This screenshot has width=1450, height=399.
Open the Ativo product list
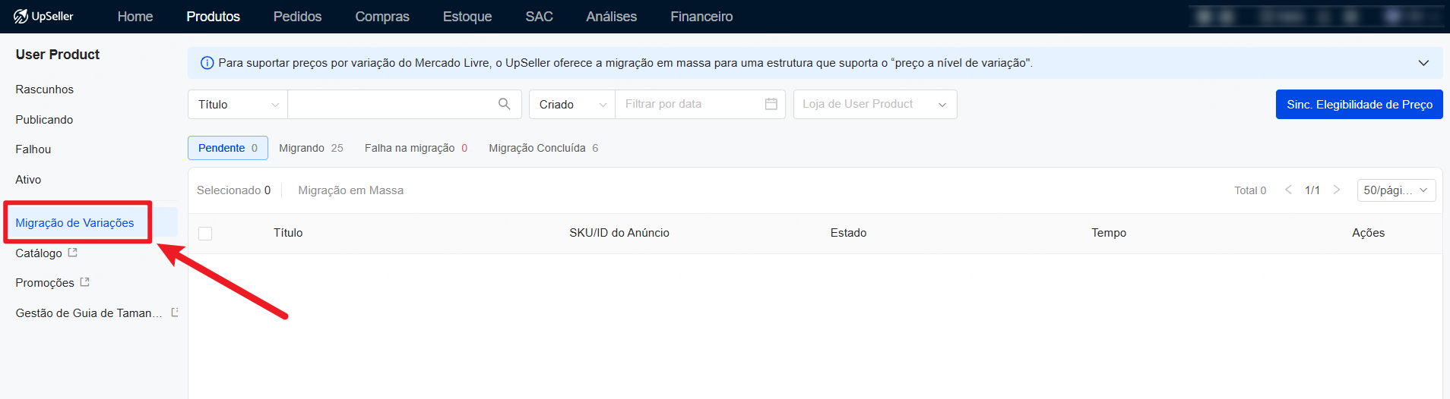coord(28,180)
